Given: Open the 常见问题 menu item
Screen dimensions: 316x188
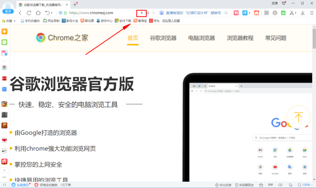Looking at the screenshot, I should [276, 38].
